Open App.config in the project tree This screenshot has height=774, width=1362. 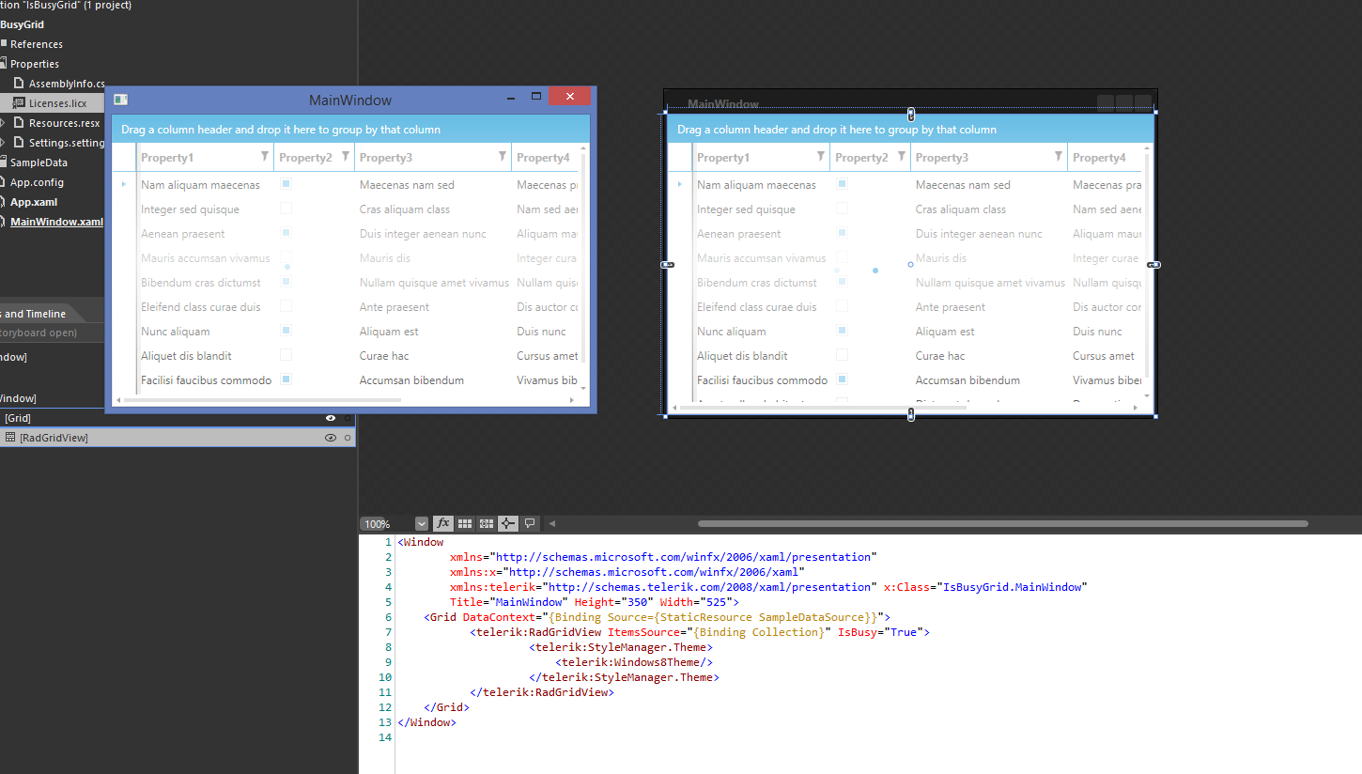[x=37, y=182]
